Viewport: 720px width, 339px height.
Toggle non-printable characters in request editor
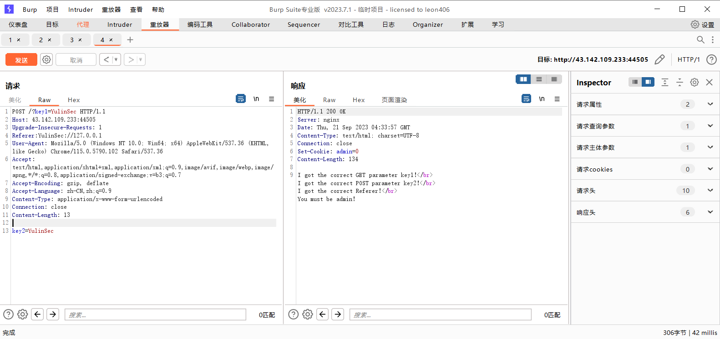256,98
